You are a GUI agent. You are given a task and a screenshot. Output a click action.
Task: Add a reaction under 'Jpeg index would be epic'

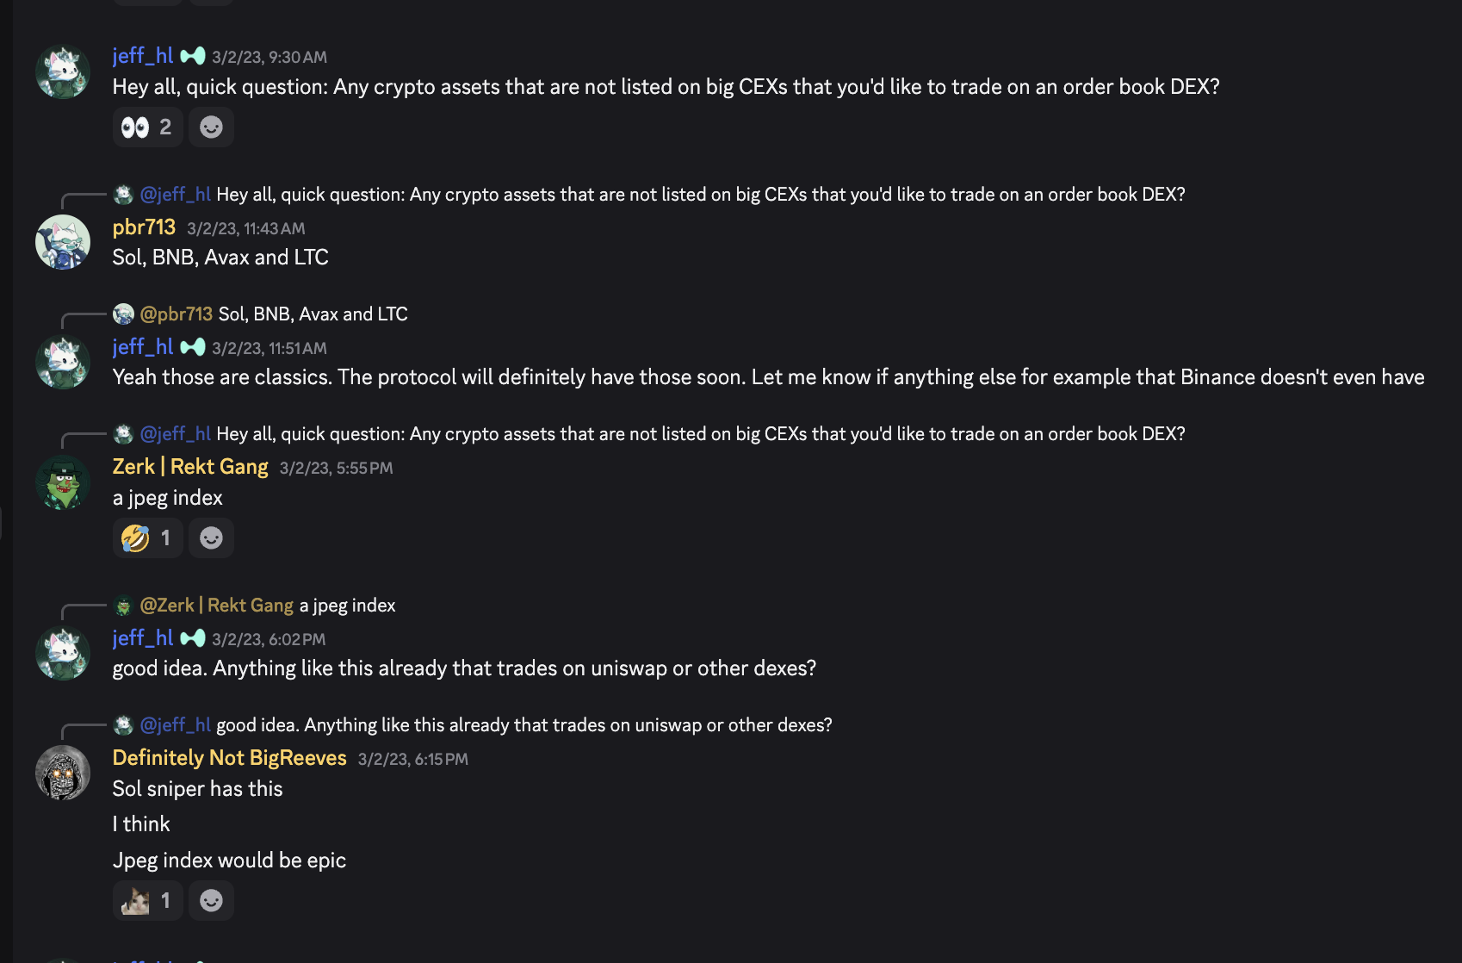click(x=211, y=901)
